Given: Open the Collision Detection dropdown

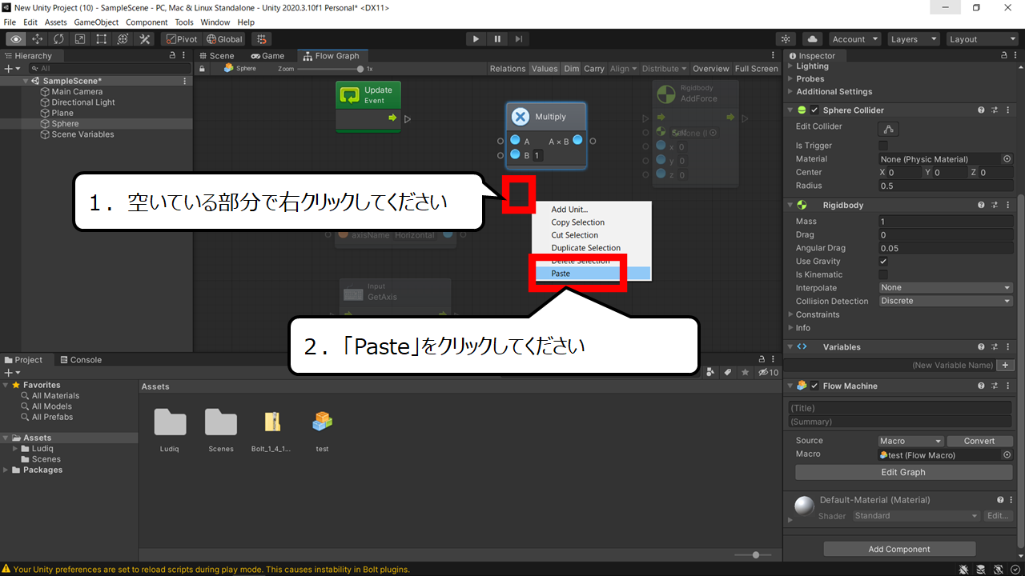Looking at the screenshot, I should coord(946,302).
